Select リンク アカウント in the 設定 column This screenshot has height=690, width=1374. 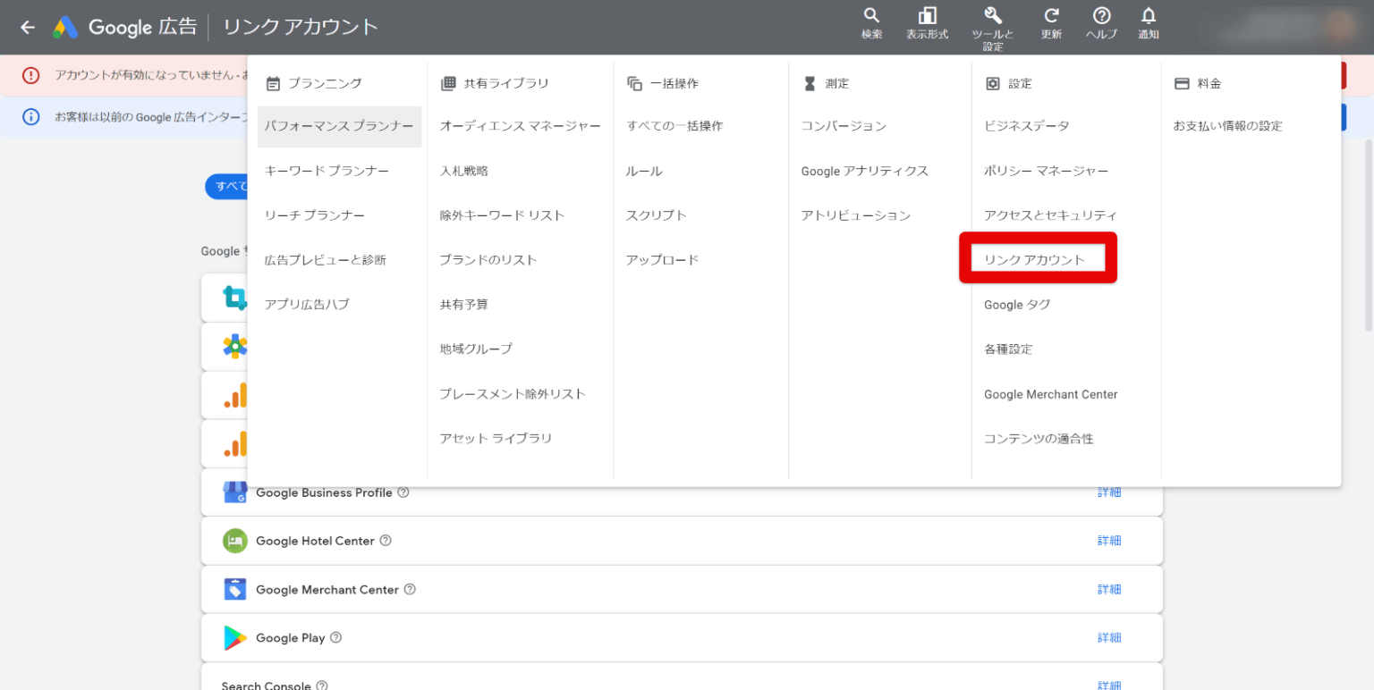coord(1037,258)
